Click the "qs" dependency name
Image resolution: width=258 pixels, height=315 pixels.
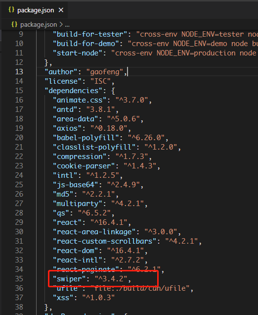[61, 213]
